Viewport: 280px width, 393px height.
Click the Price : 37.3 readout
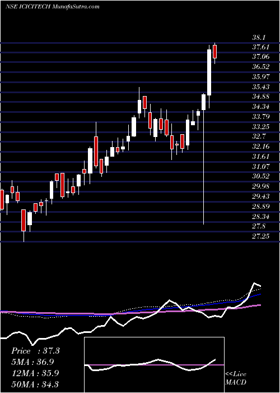[x=35, y=351]
